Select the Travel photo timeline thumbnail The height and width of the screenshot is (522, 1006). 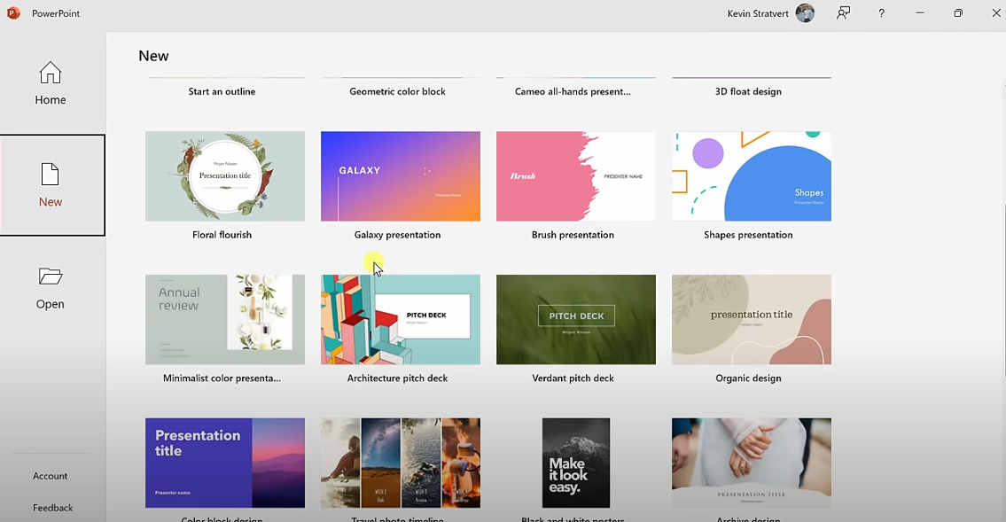401,463
